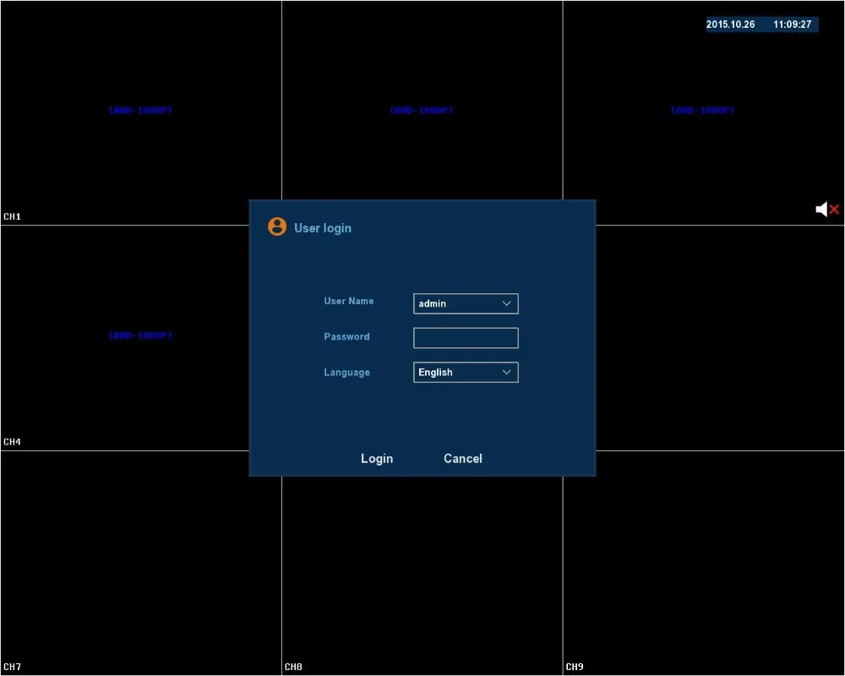Select the admin user name combo box
This screenshot has width=845, height=676.
(x=466, y=303)
